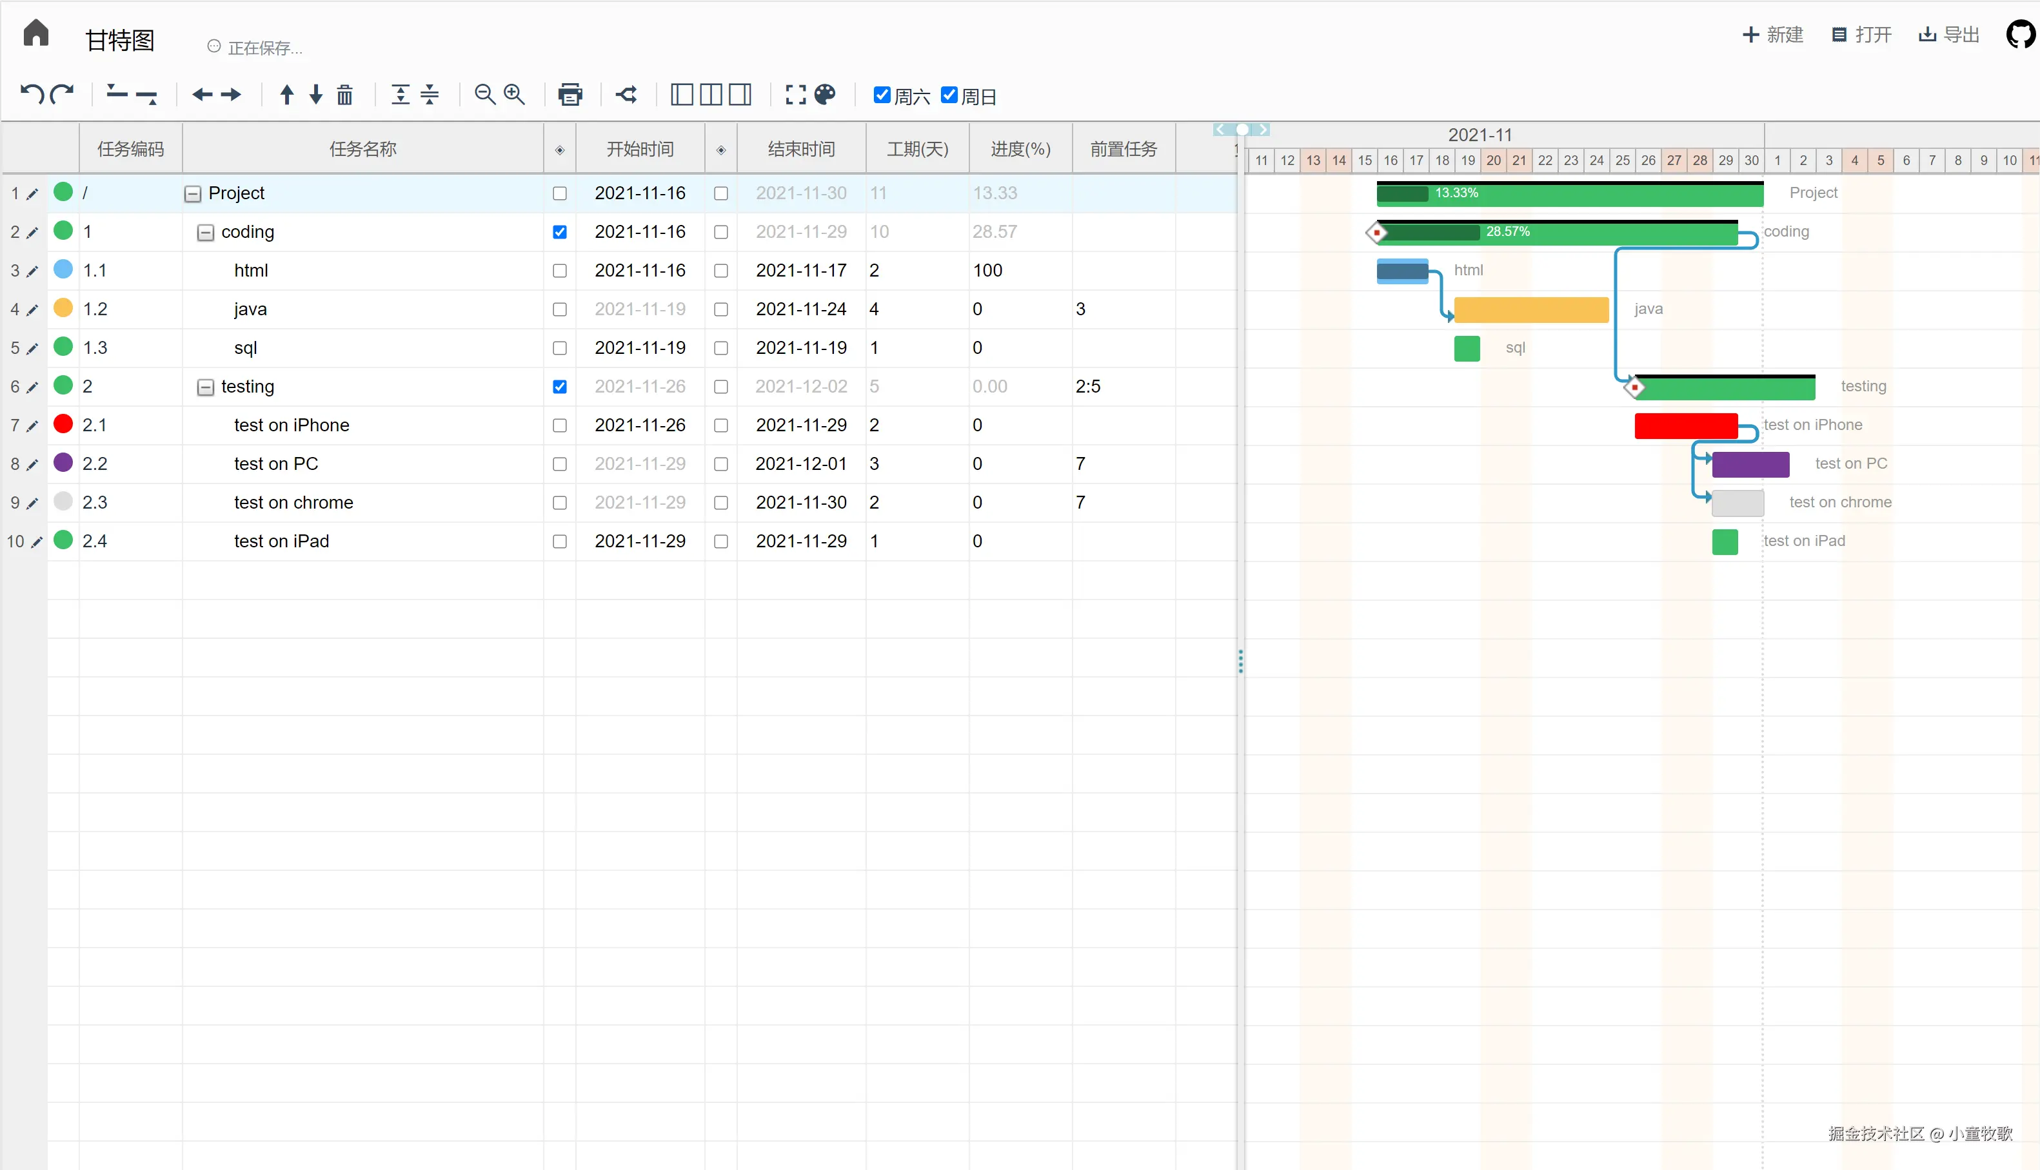Click the printer icon
The image size is (2040, 1170).
point(570,95)
